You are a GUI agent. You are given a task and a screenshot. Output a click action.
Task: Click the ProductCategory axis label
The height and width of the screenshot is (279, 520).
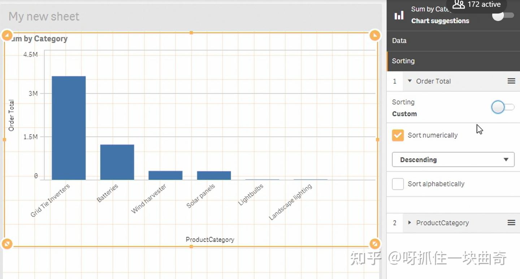(210, 240)
